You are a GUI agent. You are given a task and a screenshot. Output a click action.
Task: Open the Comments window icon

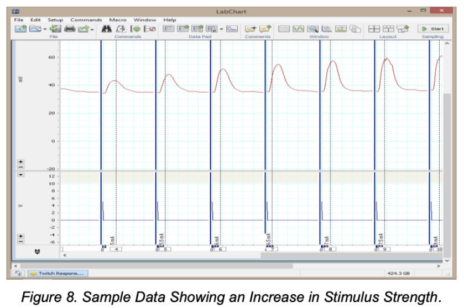click(x=251, y=29)
